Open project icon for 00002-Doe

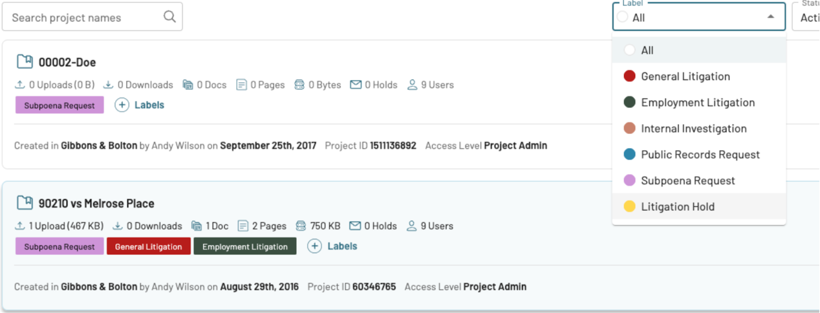[x=25, y=61]
